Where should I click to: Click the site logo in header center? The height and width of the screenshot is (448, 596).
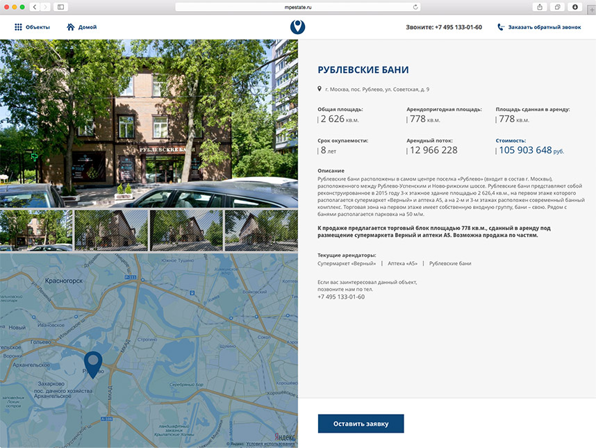pos(298,27)
